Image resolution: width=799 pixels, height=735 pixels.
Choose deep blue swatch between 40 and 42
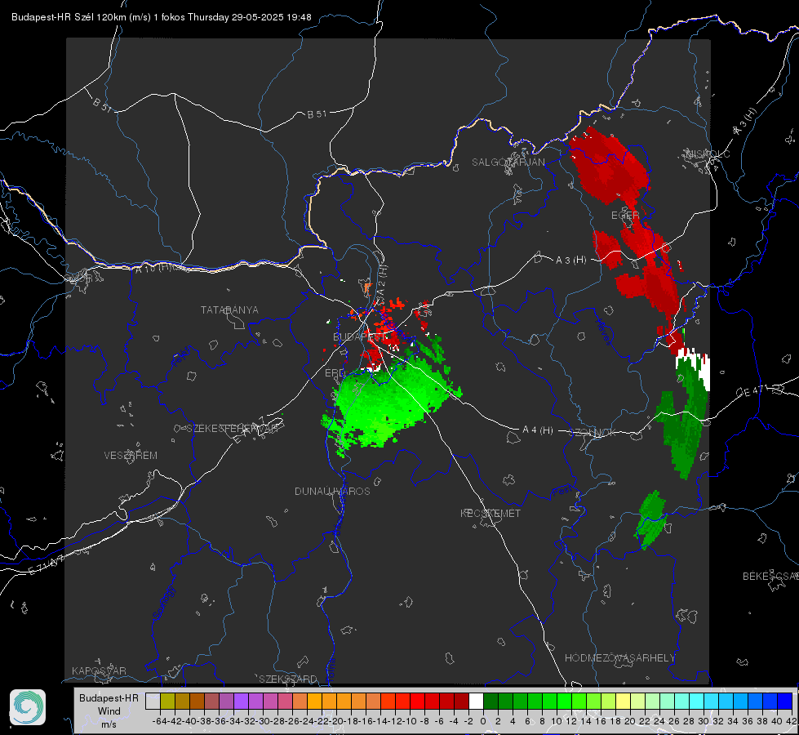pos(784,701)
